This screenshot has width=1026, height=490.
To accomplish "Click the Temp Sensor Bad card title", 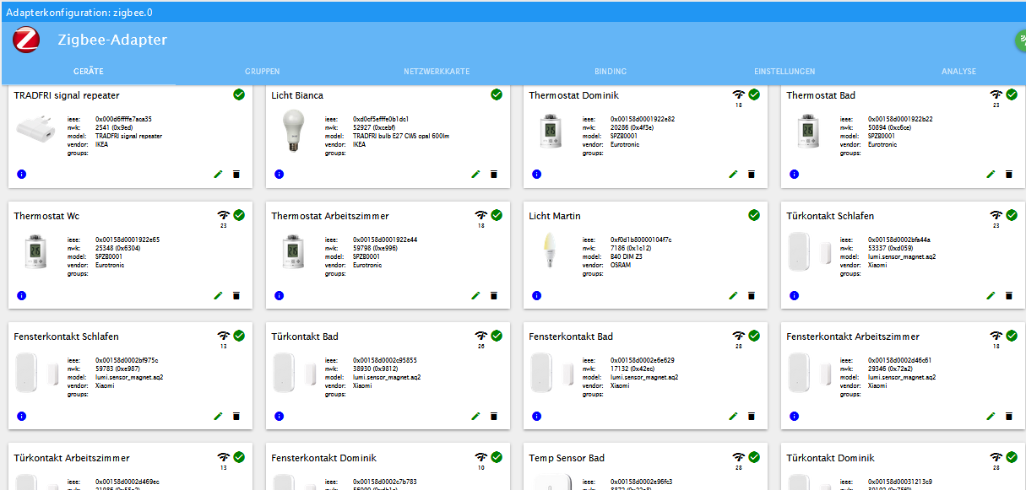I will point(567,458).
